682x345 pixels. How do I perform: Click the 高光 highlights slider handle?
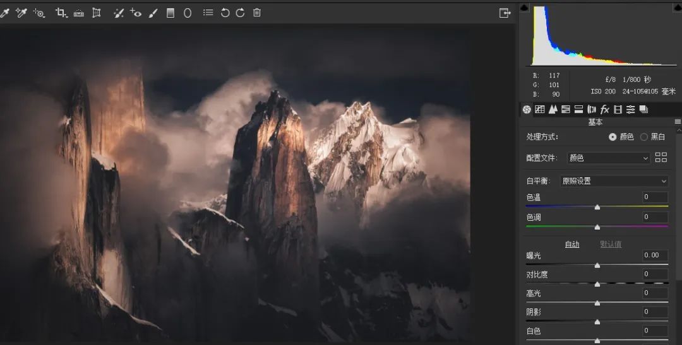click(x=597, y=303)
